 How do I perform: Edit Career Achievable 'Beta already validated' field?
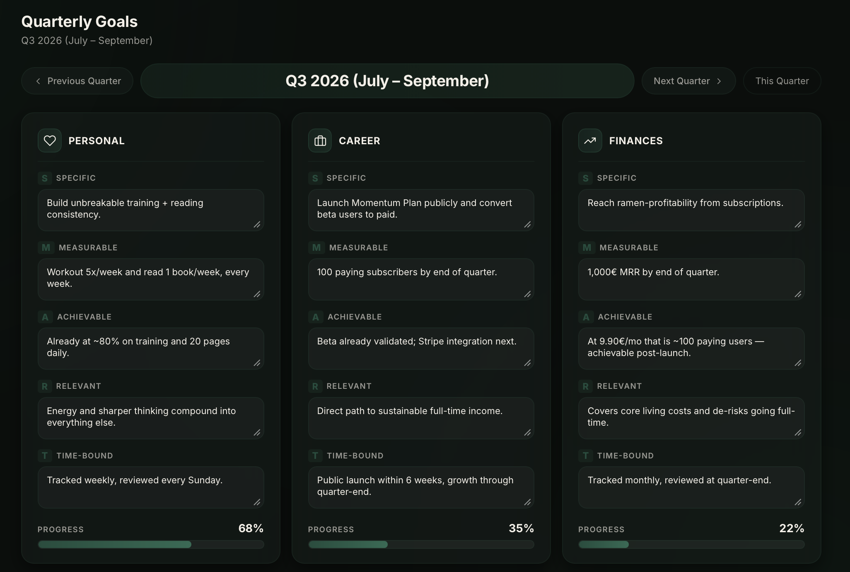[x=421, y=349]
